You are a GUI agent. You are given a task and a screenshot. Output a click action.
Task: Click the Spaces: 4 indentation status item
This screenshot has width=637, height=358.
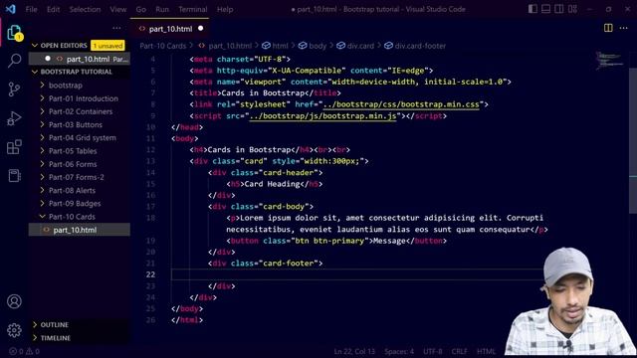coord(399,351)
